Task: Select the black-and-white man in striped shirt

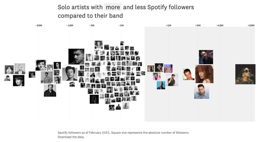Action: [x=47, y=77]
